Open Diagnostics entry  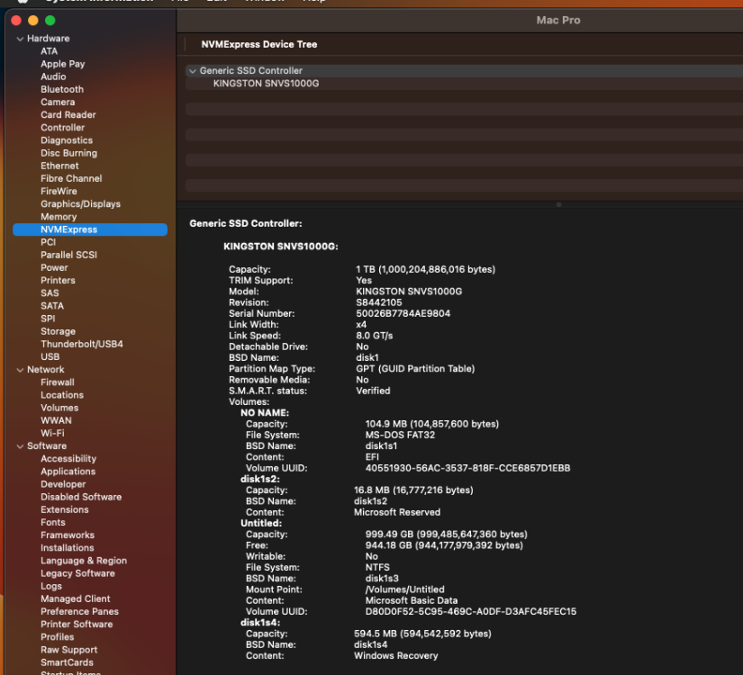click(67, 140)
